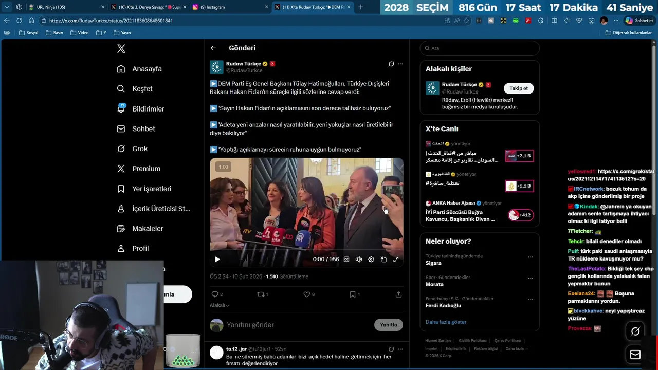
Task: Open Premium in the sidebar
Action: point(138,169)
